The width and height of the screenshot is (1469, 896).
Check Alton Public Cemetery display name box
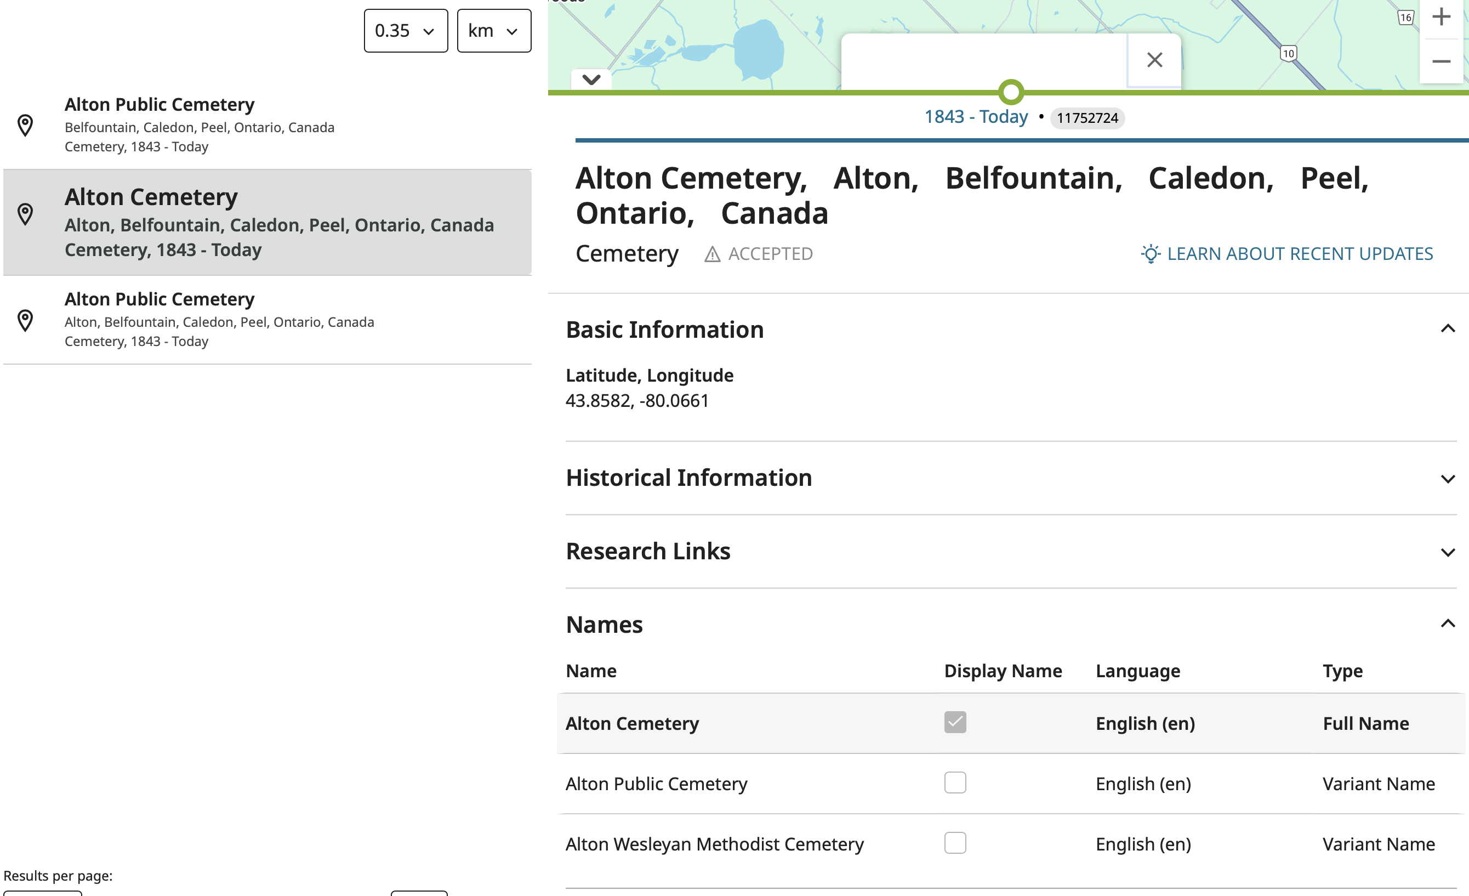pos(954,782)
